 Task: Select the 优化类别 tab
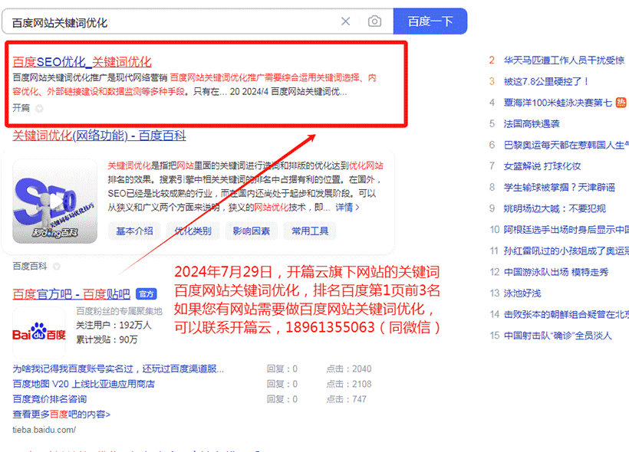point(193,231)
